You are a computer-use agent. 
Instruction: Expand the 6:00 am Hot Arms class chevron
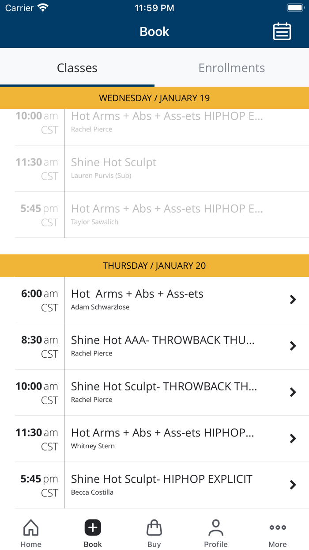[293, 300]
